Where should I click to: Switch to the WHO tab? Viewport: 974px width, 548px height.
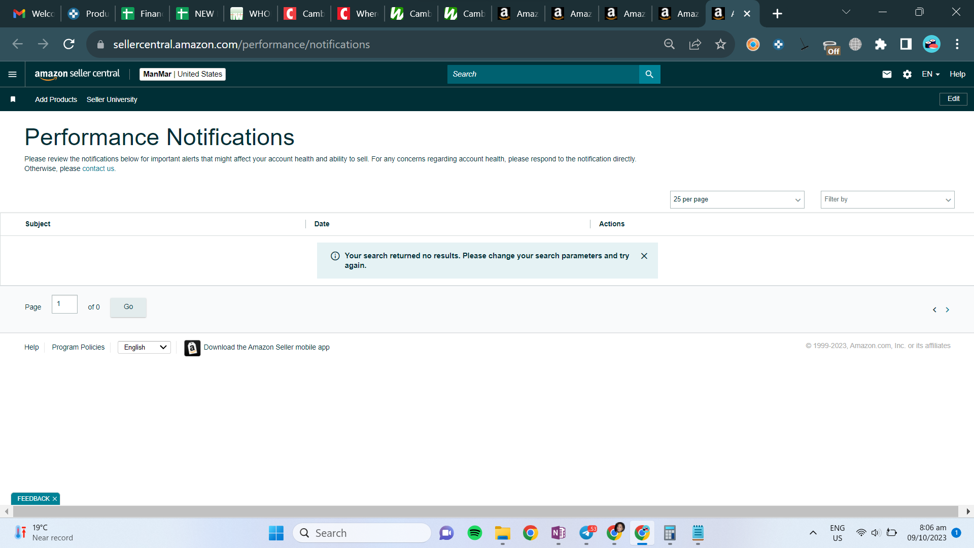click(251, 14)
